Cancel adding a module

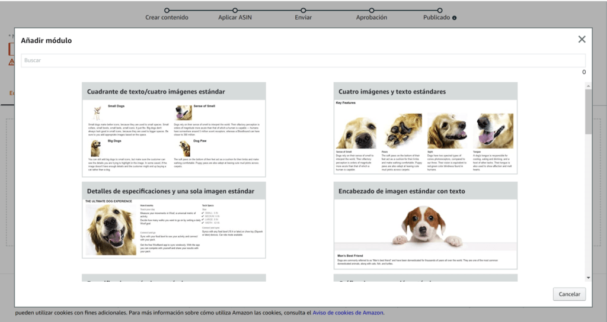[x=569, y=294]
